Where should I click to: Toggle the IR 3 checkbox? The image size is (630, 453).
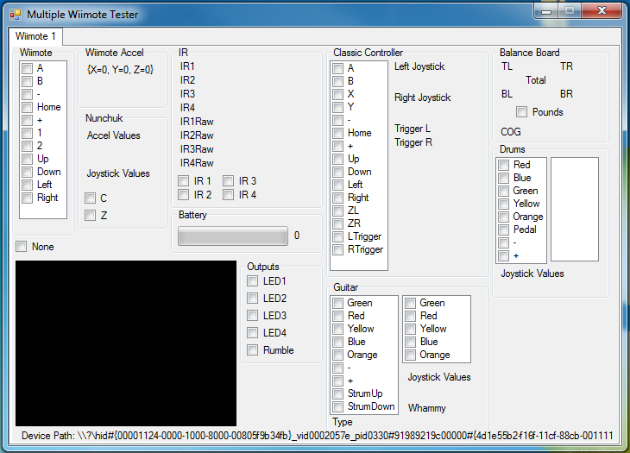228,181
